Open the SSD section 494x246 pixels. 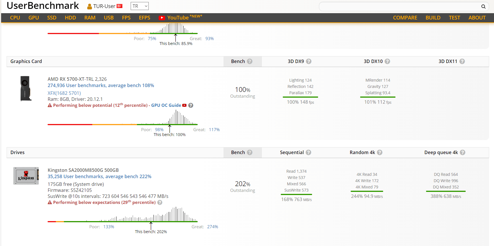52,18
